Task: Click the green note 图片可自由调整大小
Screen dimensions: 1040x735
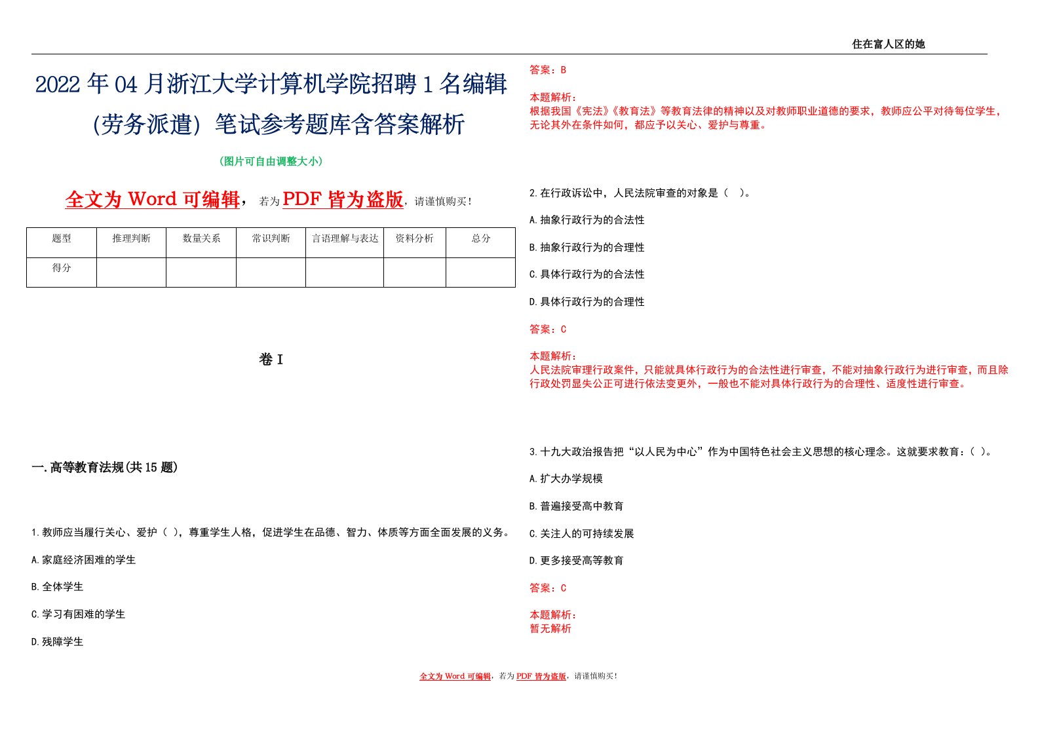Action: pyautogui.click(x=271, y=161)
